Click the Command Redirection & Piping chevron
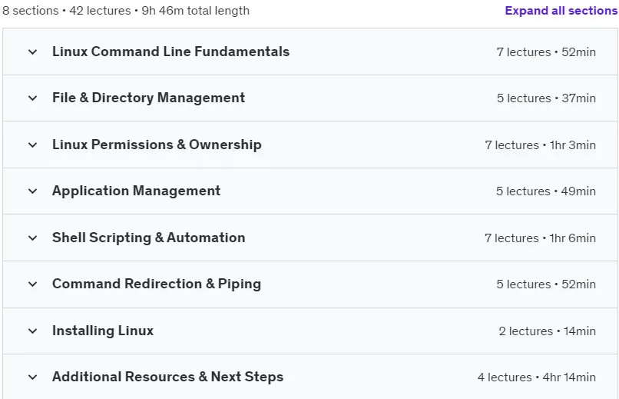This screenshot has height=399, width=619. (x=33, y=284)
